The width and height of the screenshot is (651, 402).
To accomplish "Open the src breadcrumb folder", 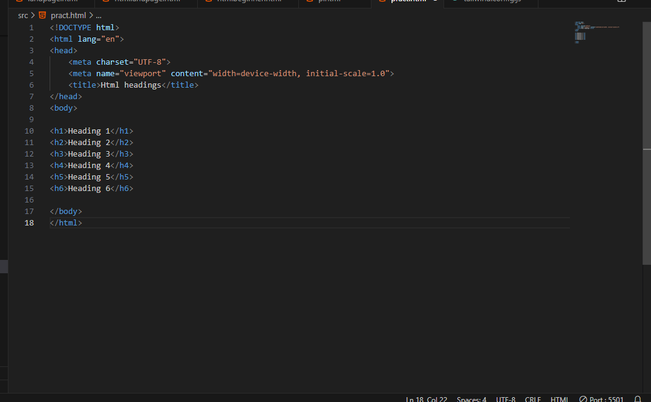I will point(23,15).
